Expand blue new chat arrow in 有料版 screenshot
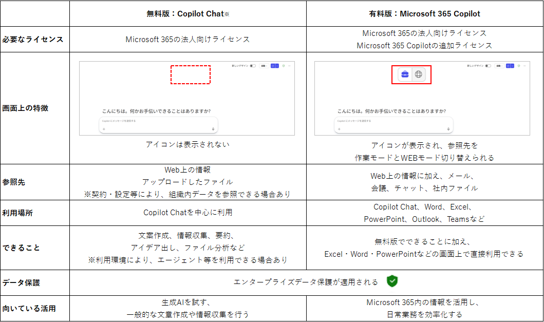 [x=512, y=66]
